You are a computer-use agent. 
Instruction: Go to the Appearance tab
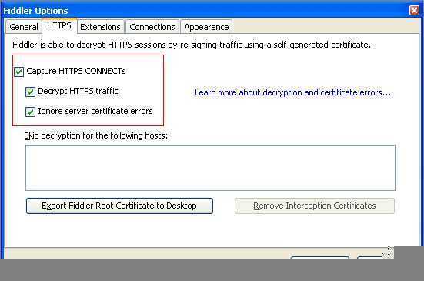point(206,27)
